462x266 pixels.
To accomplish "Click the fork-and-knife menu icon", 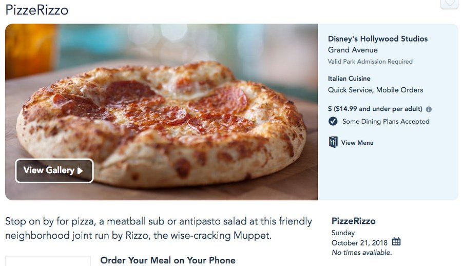I will (x=333, y=142).
